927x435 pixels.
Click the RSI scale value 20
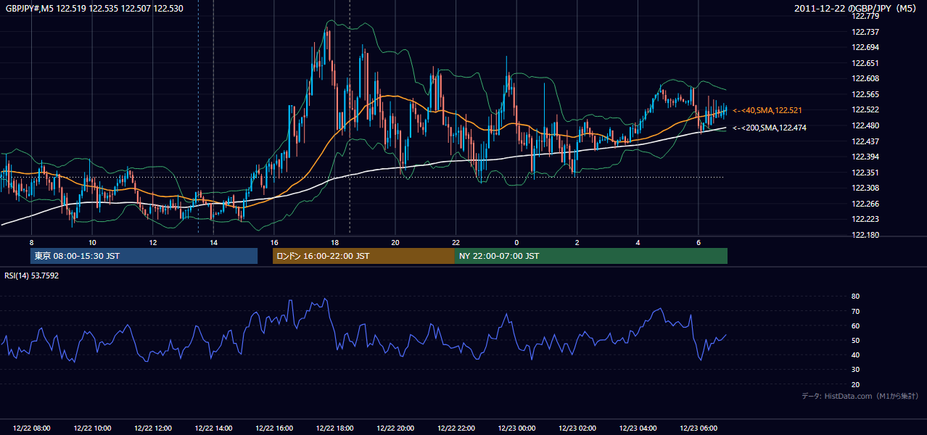(855, 384)
